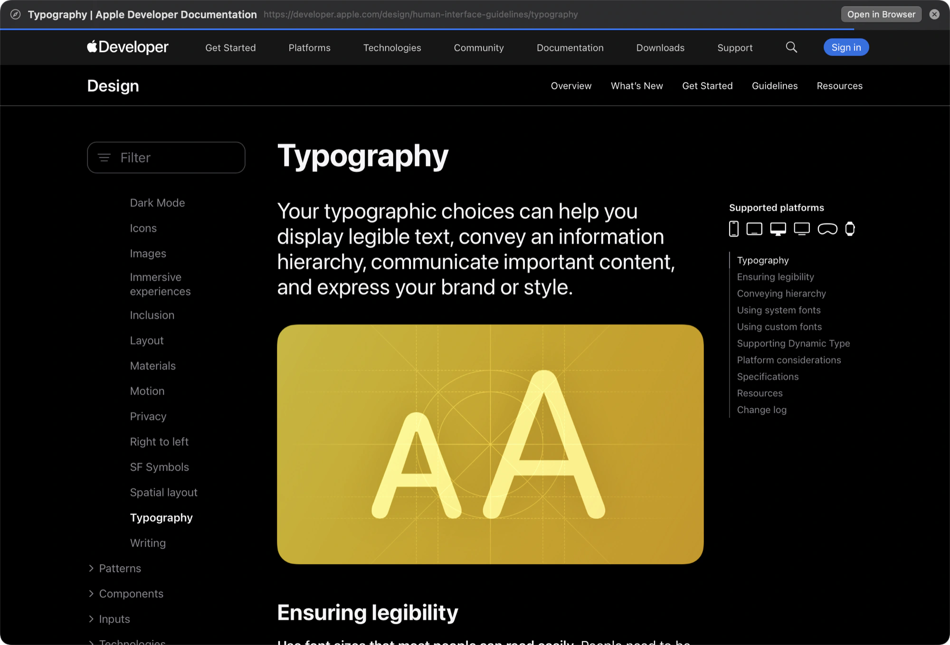Click the Apple TV platform icon
The height and width of the screenshot is (645, 950).
[x=802, y=229]
